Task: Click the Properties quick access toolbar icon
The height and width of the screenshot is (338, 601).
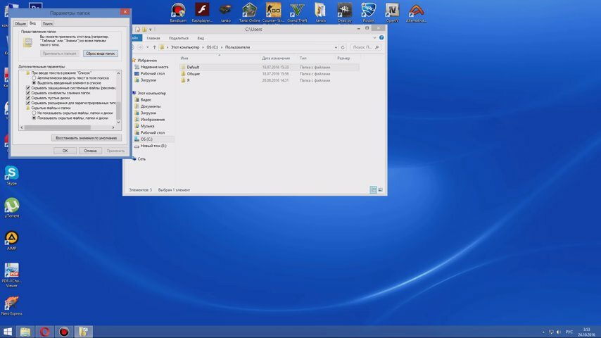Action: (x=138, y=29)
